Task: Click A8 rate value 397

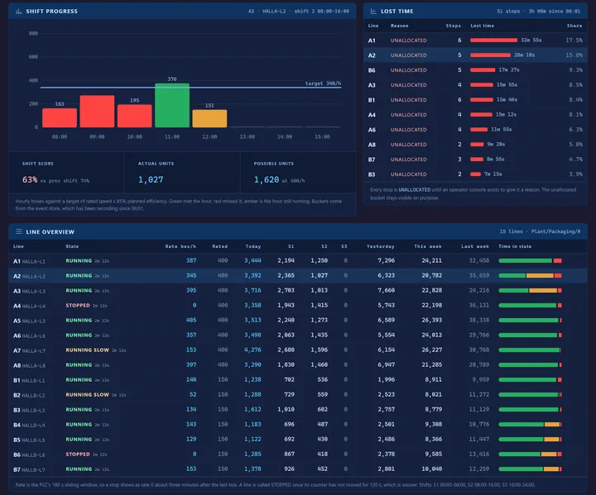Action: pyautogui.click(x=191, y=364)
